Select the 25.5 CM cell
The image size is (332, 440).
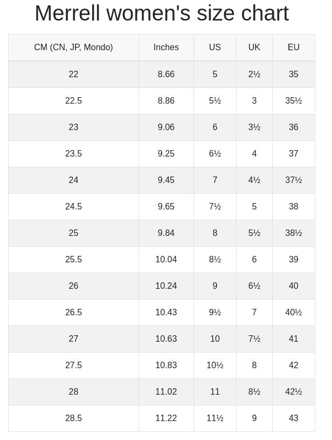click(x=73, y=260)
